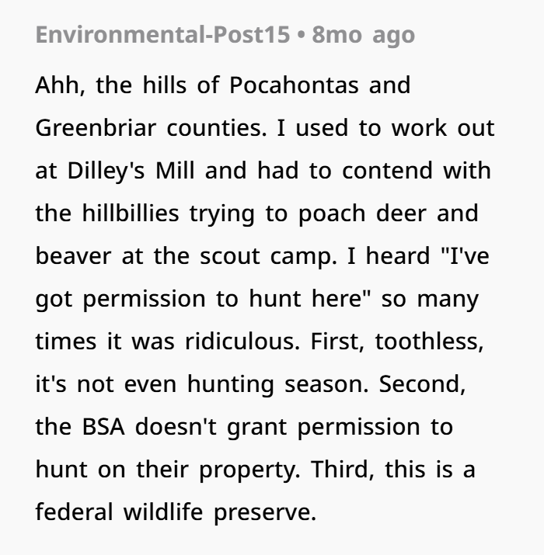Viewport: 544px width, 555px height.
Task: Click the bullet separator before the timestamp
Action: click(301, 36)
